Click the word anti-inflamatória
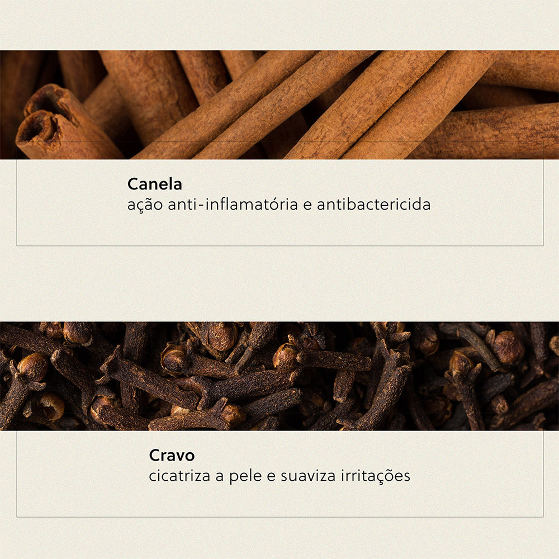 click(x=233, y=205)
